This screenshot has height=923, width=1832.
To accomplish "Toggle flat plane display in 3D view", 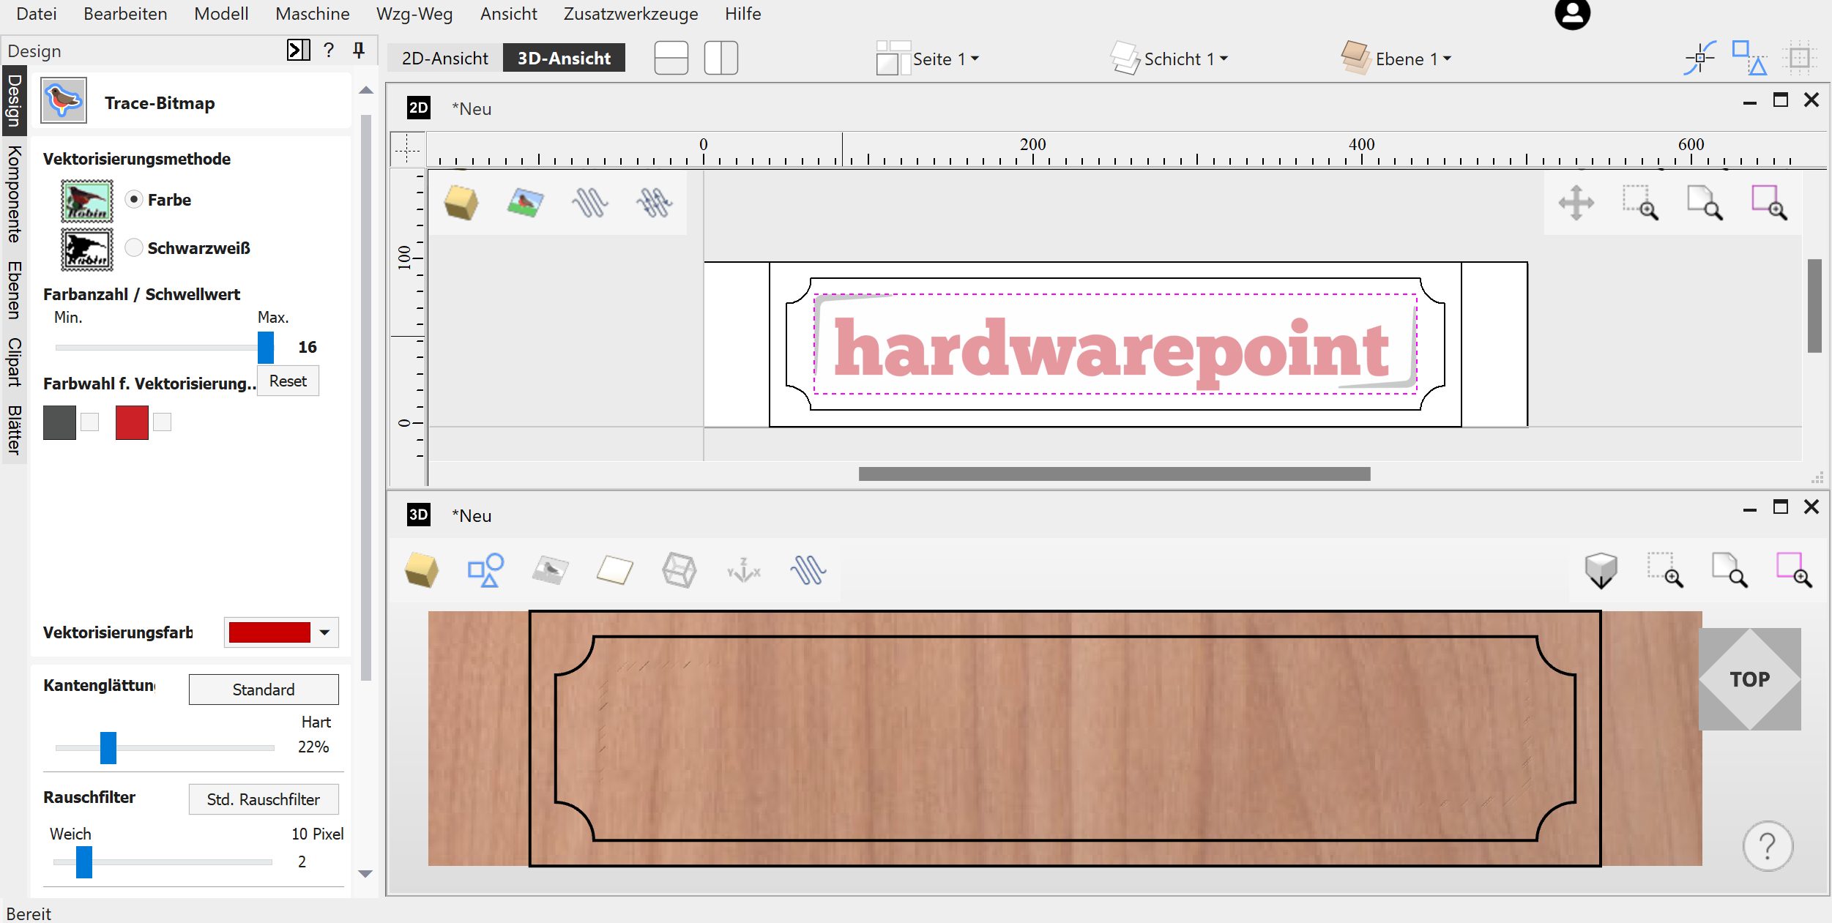I will 614,570.
